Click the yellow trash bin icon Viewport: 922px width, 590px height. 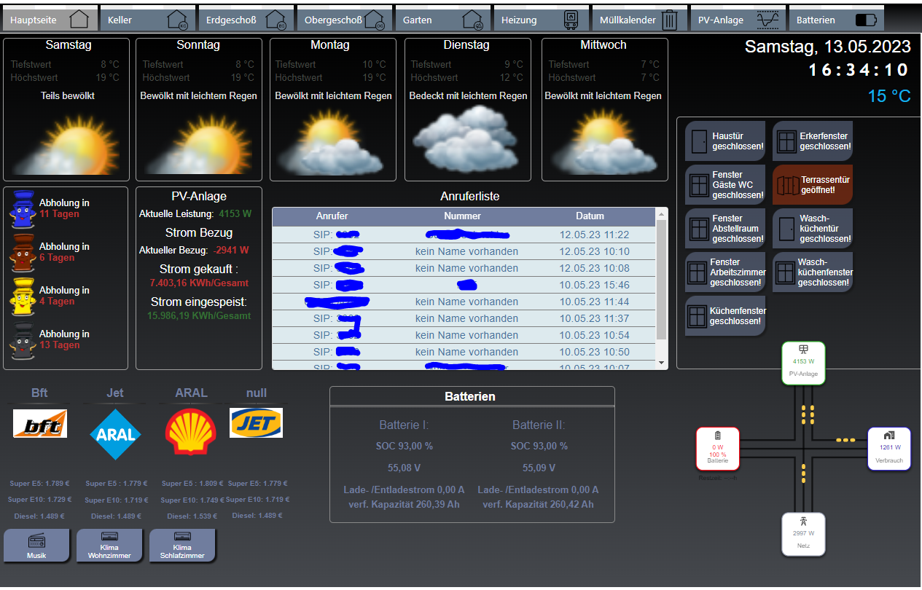22,296
